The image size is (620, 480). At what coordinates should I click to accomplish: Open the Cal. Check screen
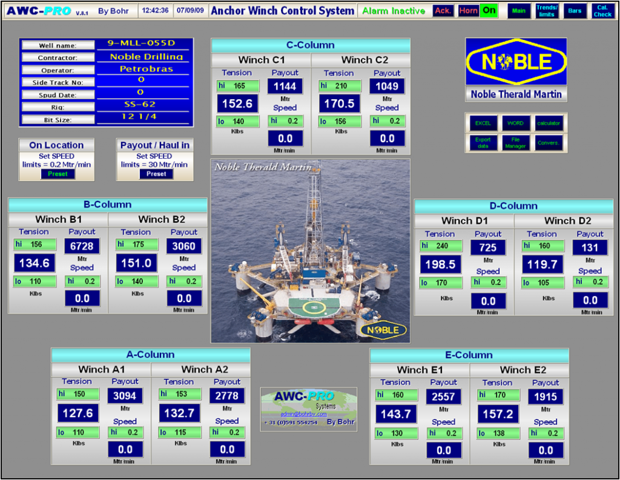(602, 10)
